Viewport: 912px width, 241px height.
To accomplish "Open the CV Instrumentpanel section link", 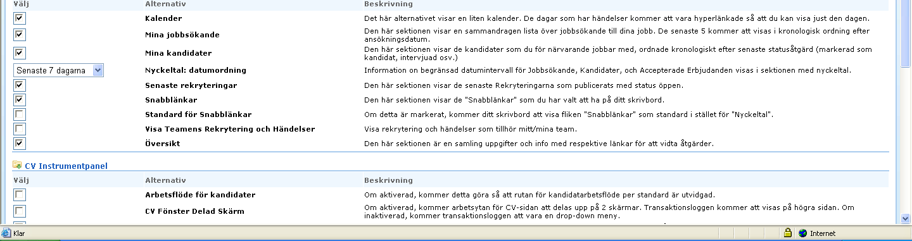I will pyautogui.click(x=66, y=166).
